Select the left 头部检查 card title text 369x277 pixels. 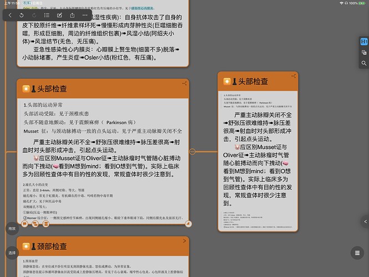point(52,89)
